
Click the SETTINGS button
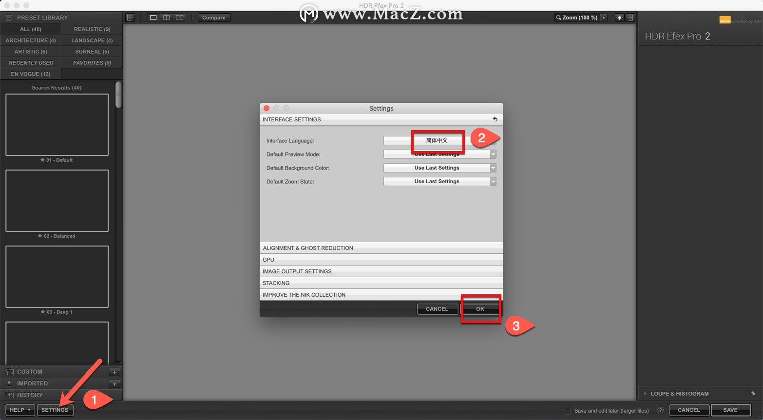coord(55,410)
